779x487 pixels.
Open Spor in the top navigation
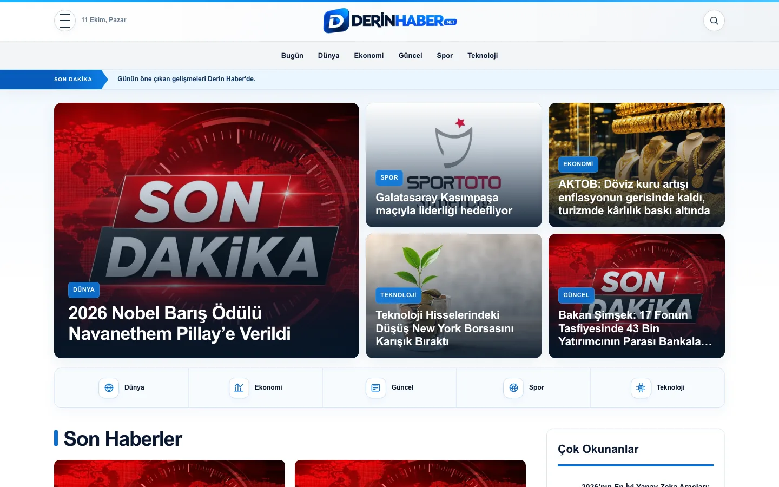(445, 55)
